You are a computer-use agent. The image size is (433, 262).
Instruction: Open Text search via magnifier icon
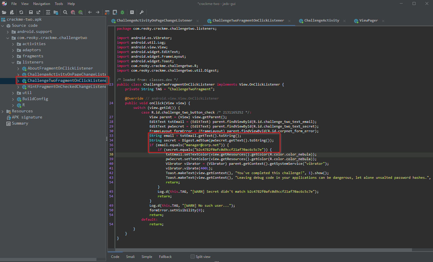(65, 12)
